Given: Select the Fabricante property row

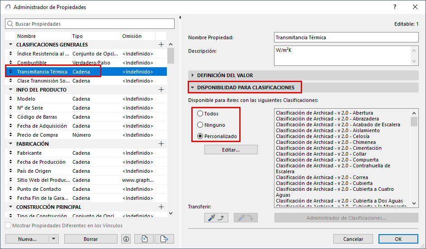Looking at the screenshot, I should coord(86,153).
